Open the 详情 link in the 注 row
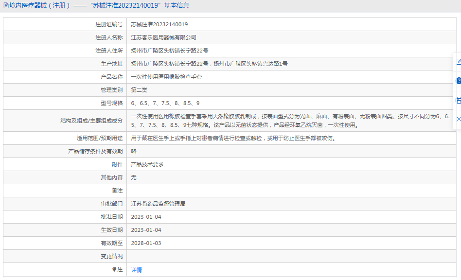The image size is (461, 280). pyautogui.click(x=137, y=270)
